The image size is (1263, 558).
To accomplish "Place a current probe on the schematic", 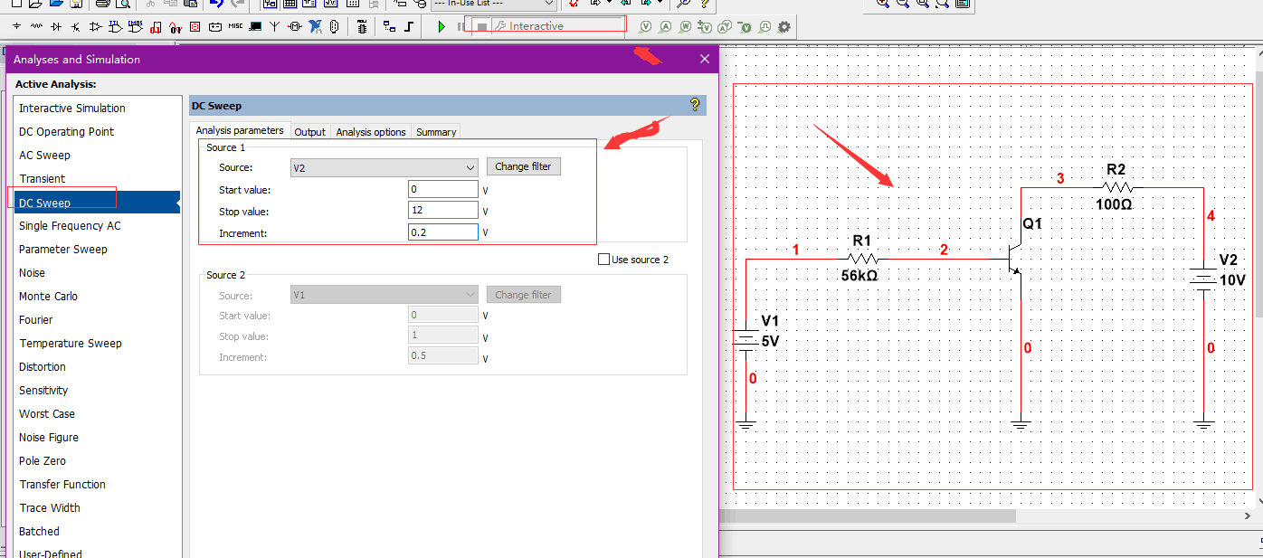I will click(666, 26).
